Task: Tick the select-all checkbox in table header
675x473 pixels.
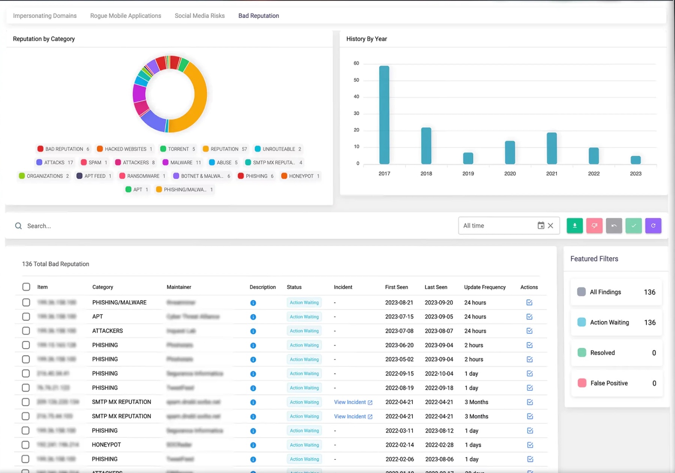Action: [26, 287]
